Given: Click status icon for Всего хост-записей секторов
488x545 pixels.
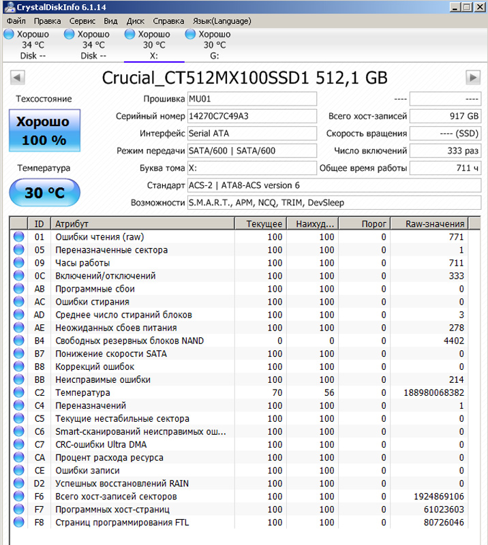Looking at the screenshot, I should 19,497.
